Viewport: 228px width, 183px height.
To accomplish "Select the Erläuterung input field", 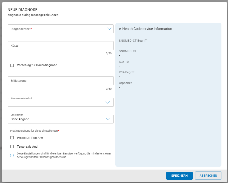I will click(61, 81).
